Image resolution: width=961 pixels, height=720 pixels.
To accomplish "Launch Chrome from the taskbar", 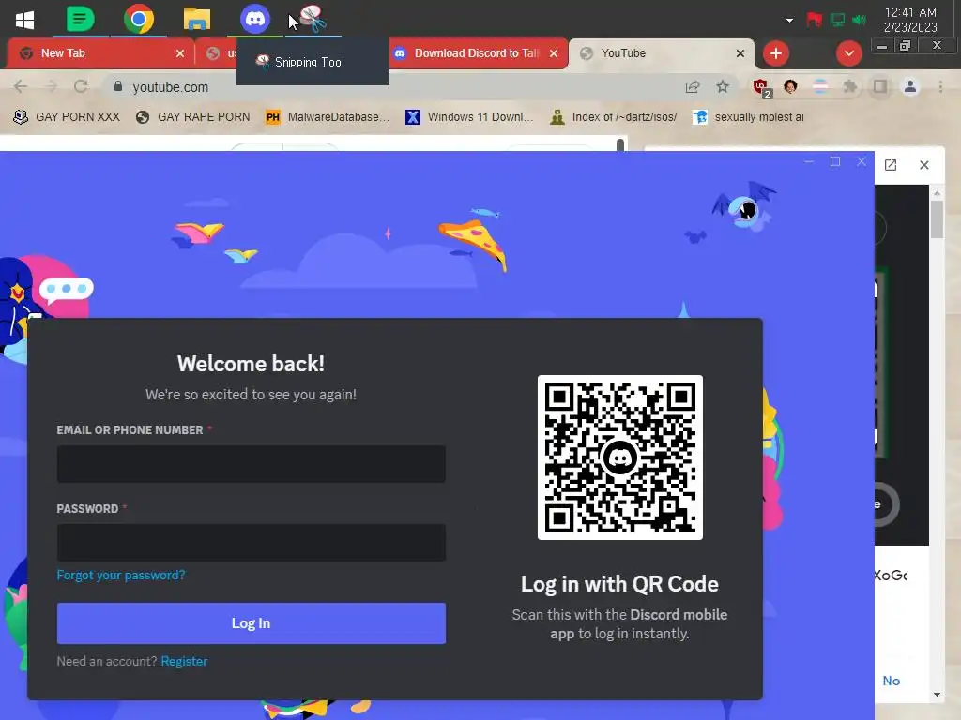I will [139, 19].
